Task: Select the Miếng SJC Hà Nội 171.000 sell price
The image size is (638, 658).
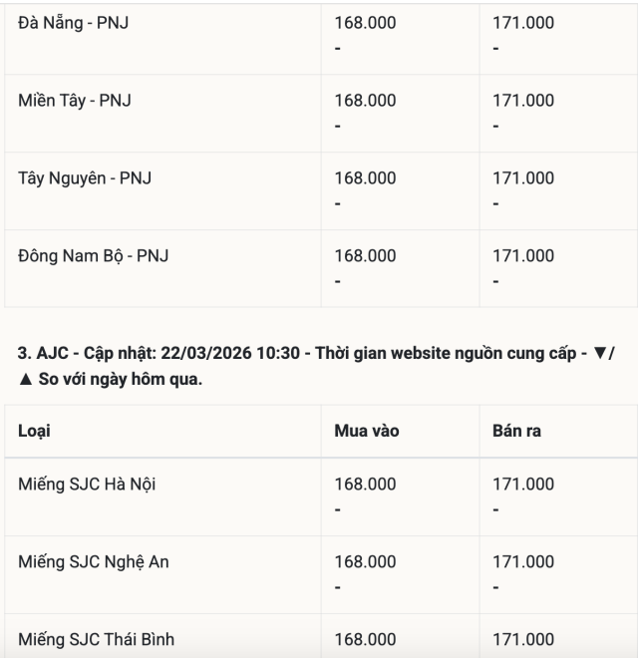Action: (x=524, y=485)
